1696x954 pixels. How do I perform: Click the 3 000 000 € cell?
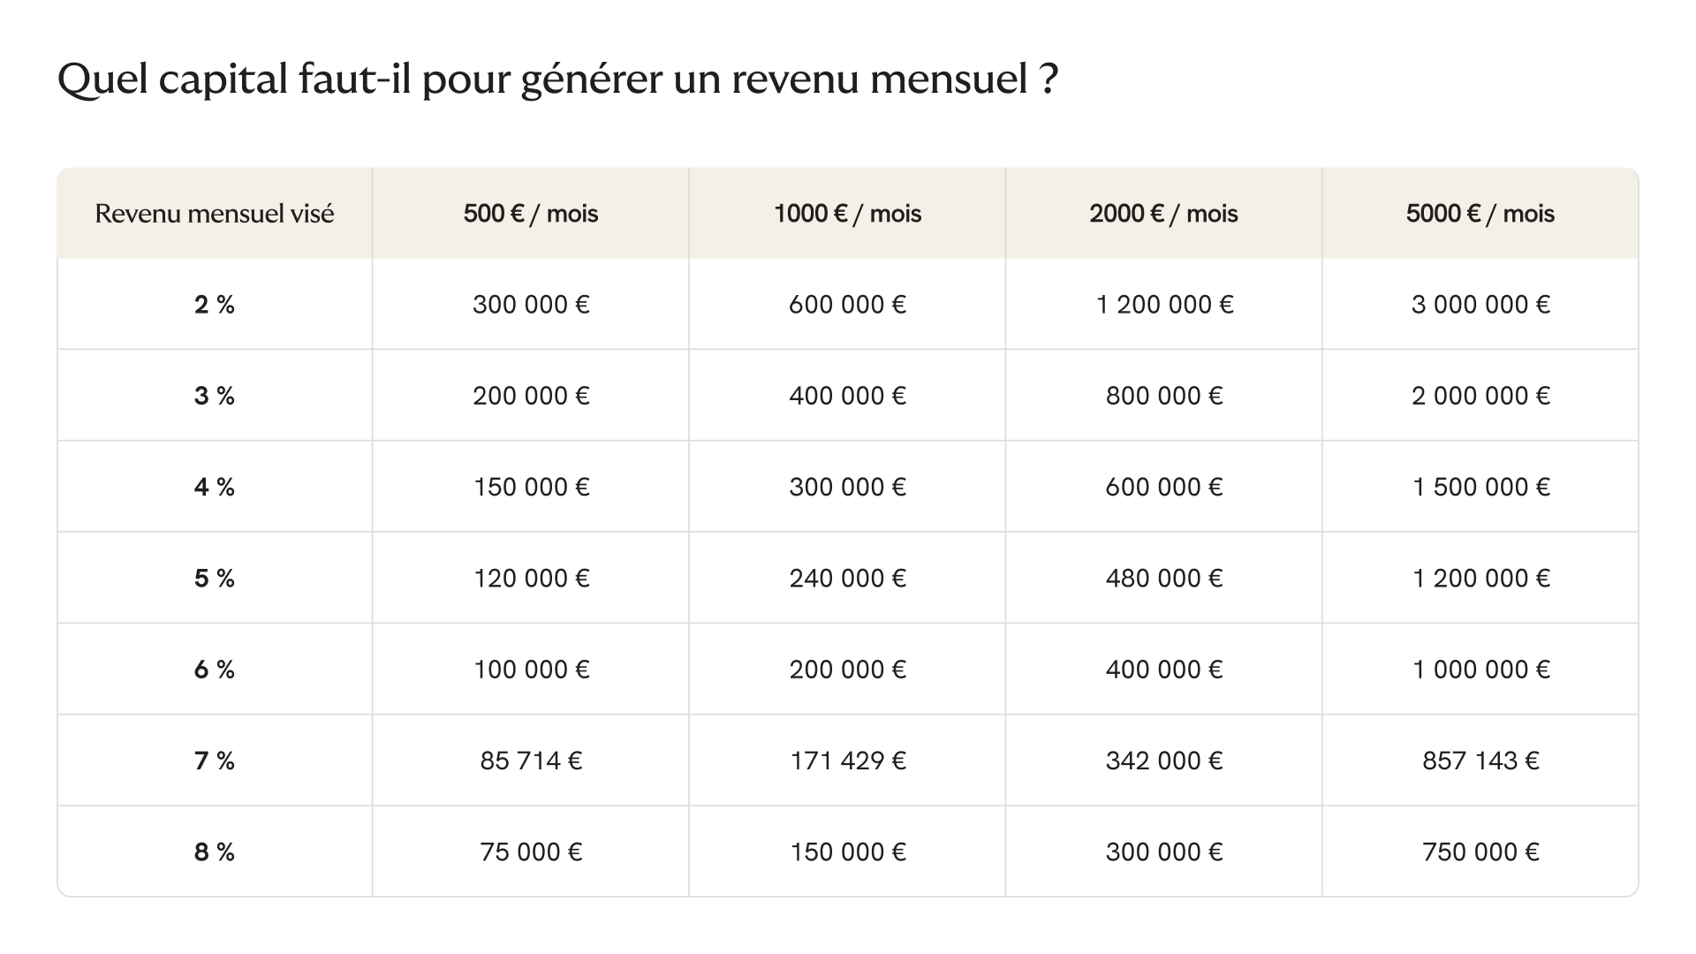pos(1480,305)
